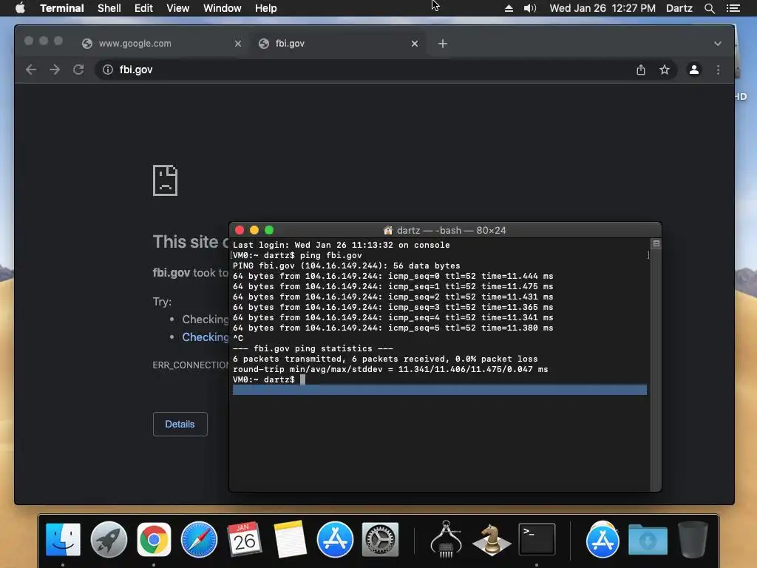Close the fbi.gov tab
The width and height of the screenshot is (757, 568).
pos(414,44)
